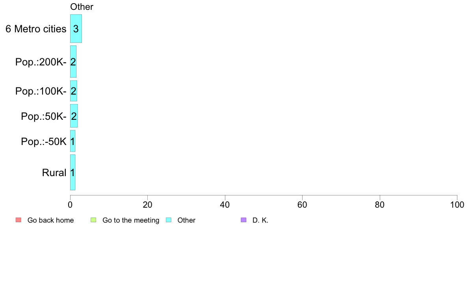Select the Pop.:200K- bar
Image resolution: width=468 pixels, height=290 pixels.
[73, 61]
